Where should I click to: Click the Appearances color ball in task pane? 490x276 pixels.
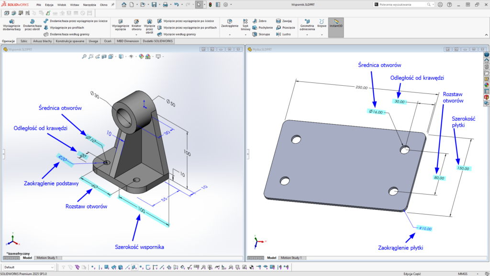(487, 85)
